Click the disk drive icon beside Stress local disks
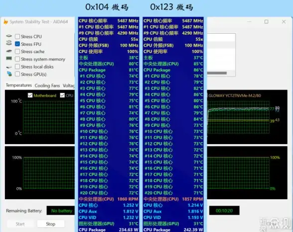This screenshot has width=293, height=232. coord(9,67)
